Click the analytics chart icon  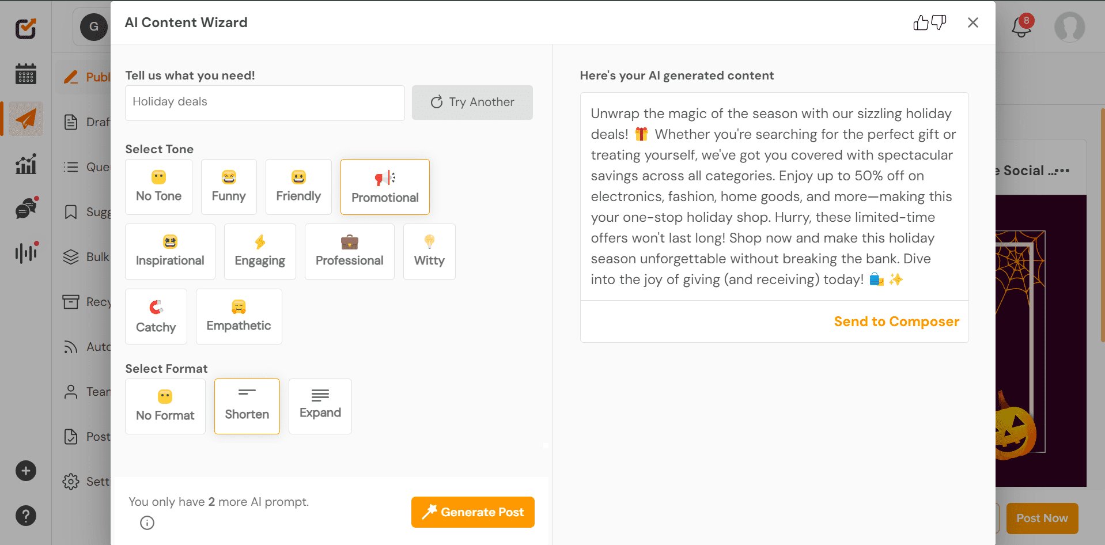(x=24, y=164)
